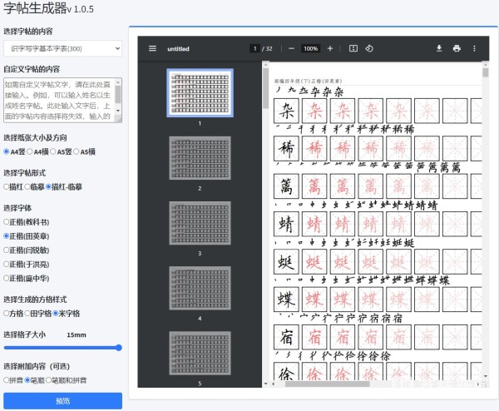Image resolution: width=499 pixels, height=411 pixels.
Task: Zoom in with the plus icon
Action: (x=330, y=48)
